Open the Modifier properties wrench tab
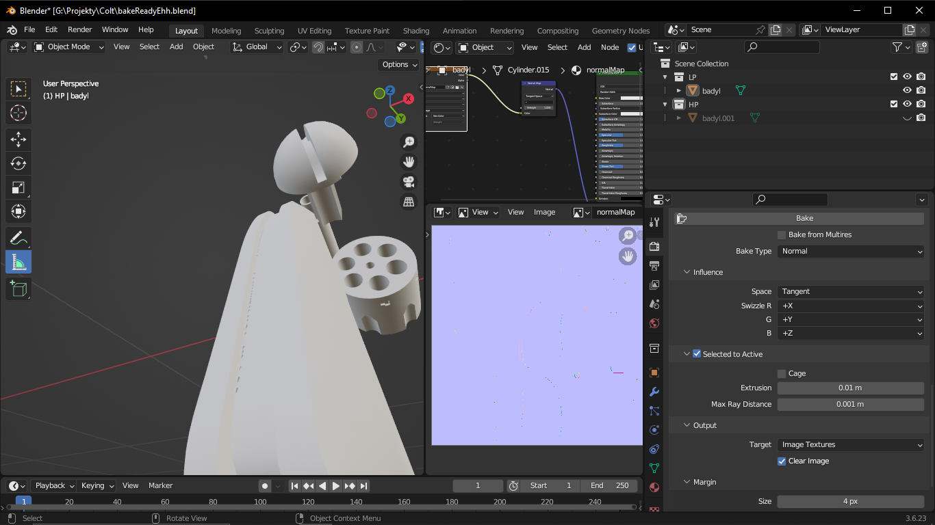This screenshot has width=935, height=525. click(x=654, y=392)
